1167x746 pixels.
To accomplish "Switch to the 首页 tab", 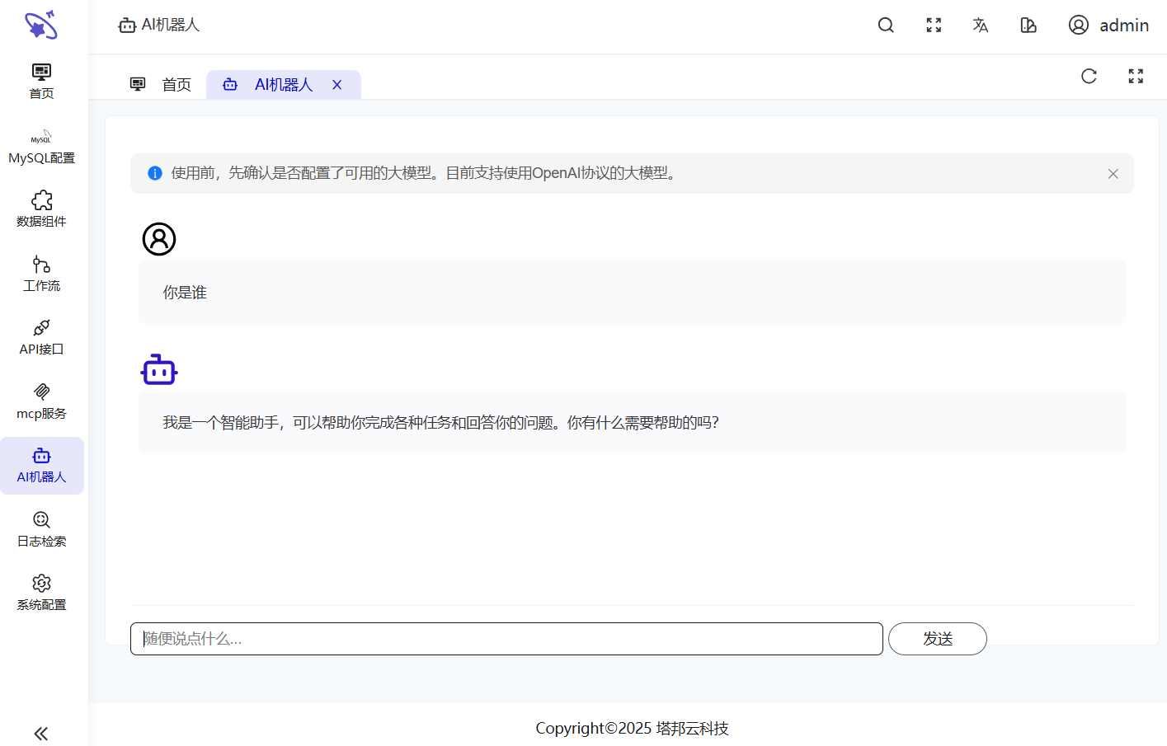I will pos(161,85).
